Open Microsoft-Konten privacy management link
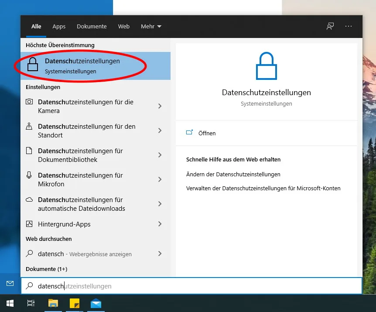Image resolution: width=376 pixels, height=312 pixels. (263, 189)
